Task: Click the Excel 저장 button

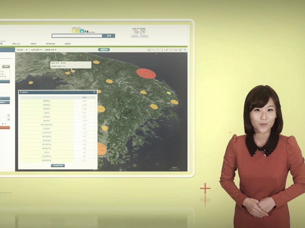Action: coord(58,166)
